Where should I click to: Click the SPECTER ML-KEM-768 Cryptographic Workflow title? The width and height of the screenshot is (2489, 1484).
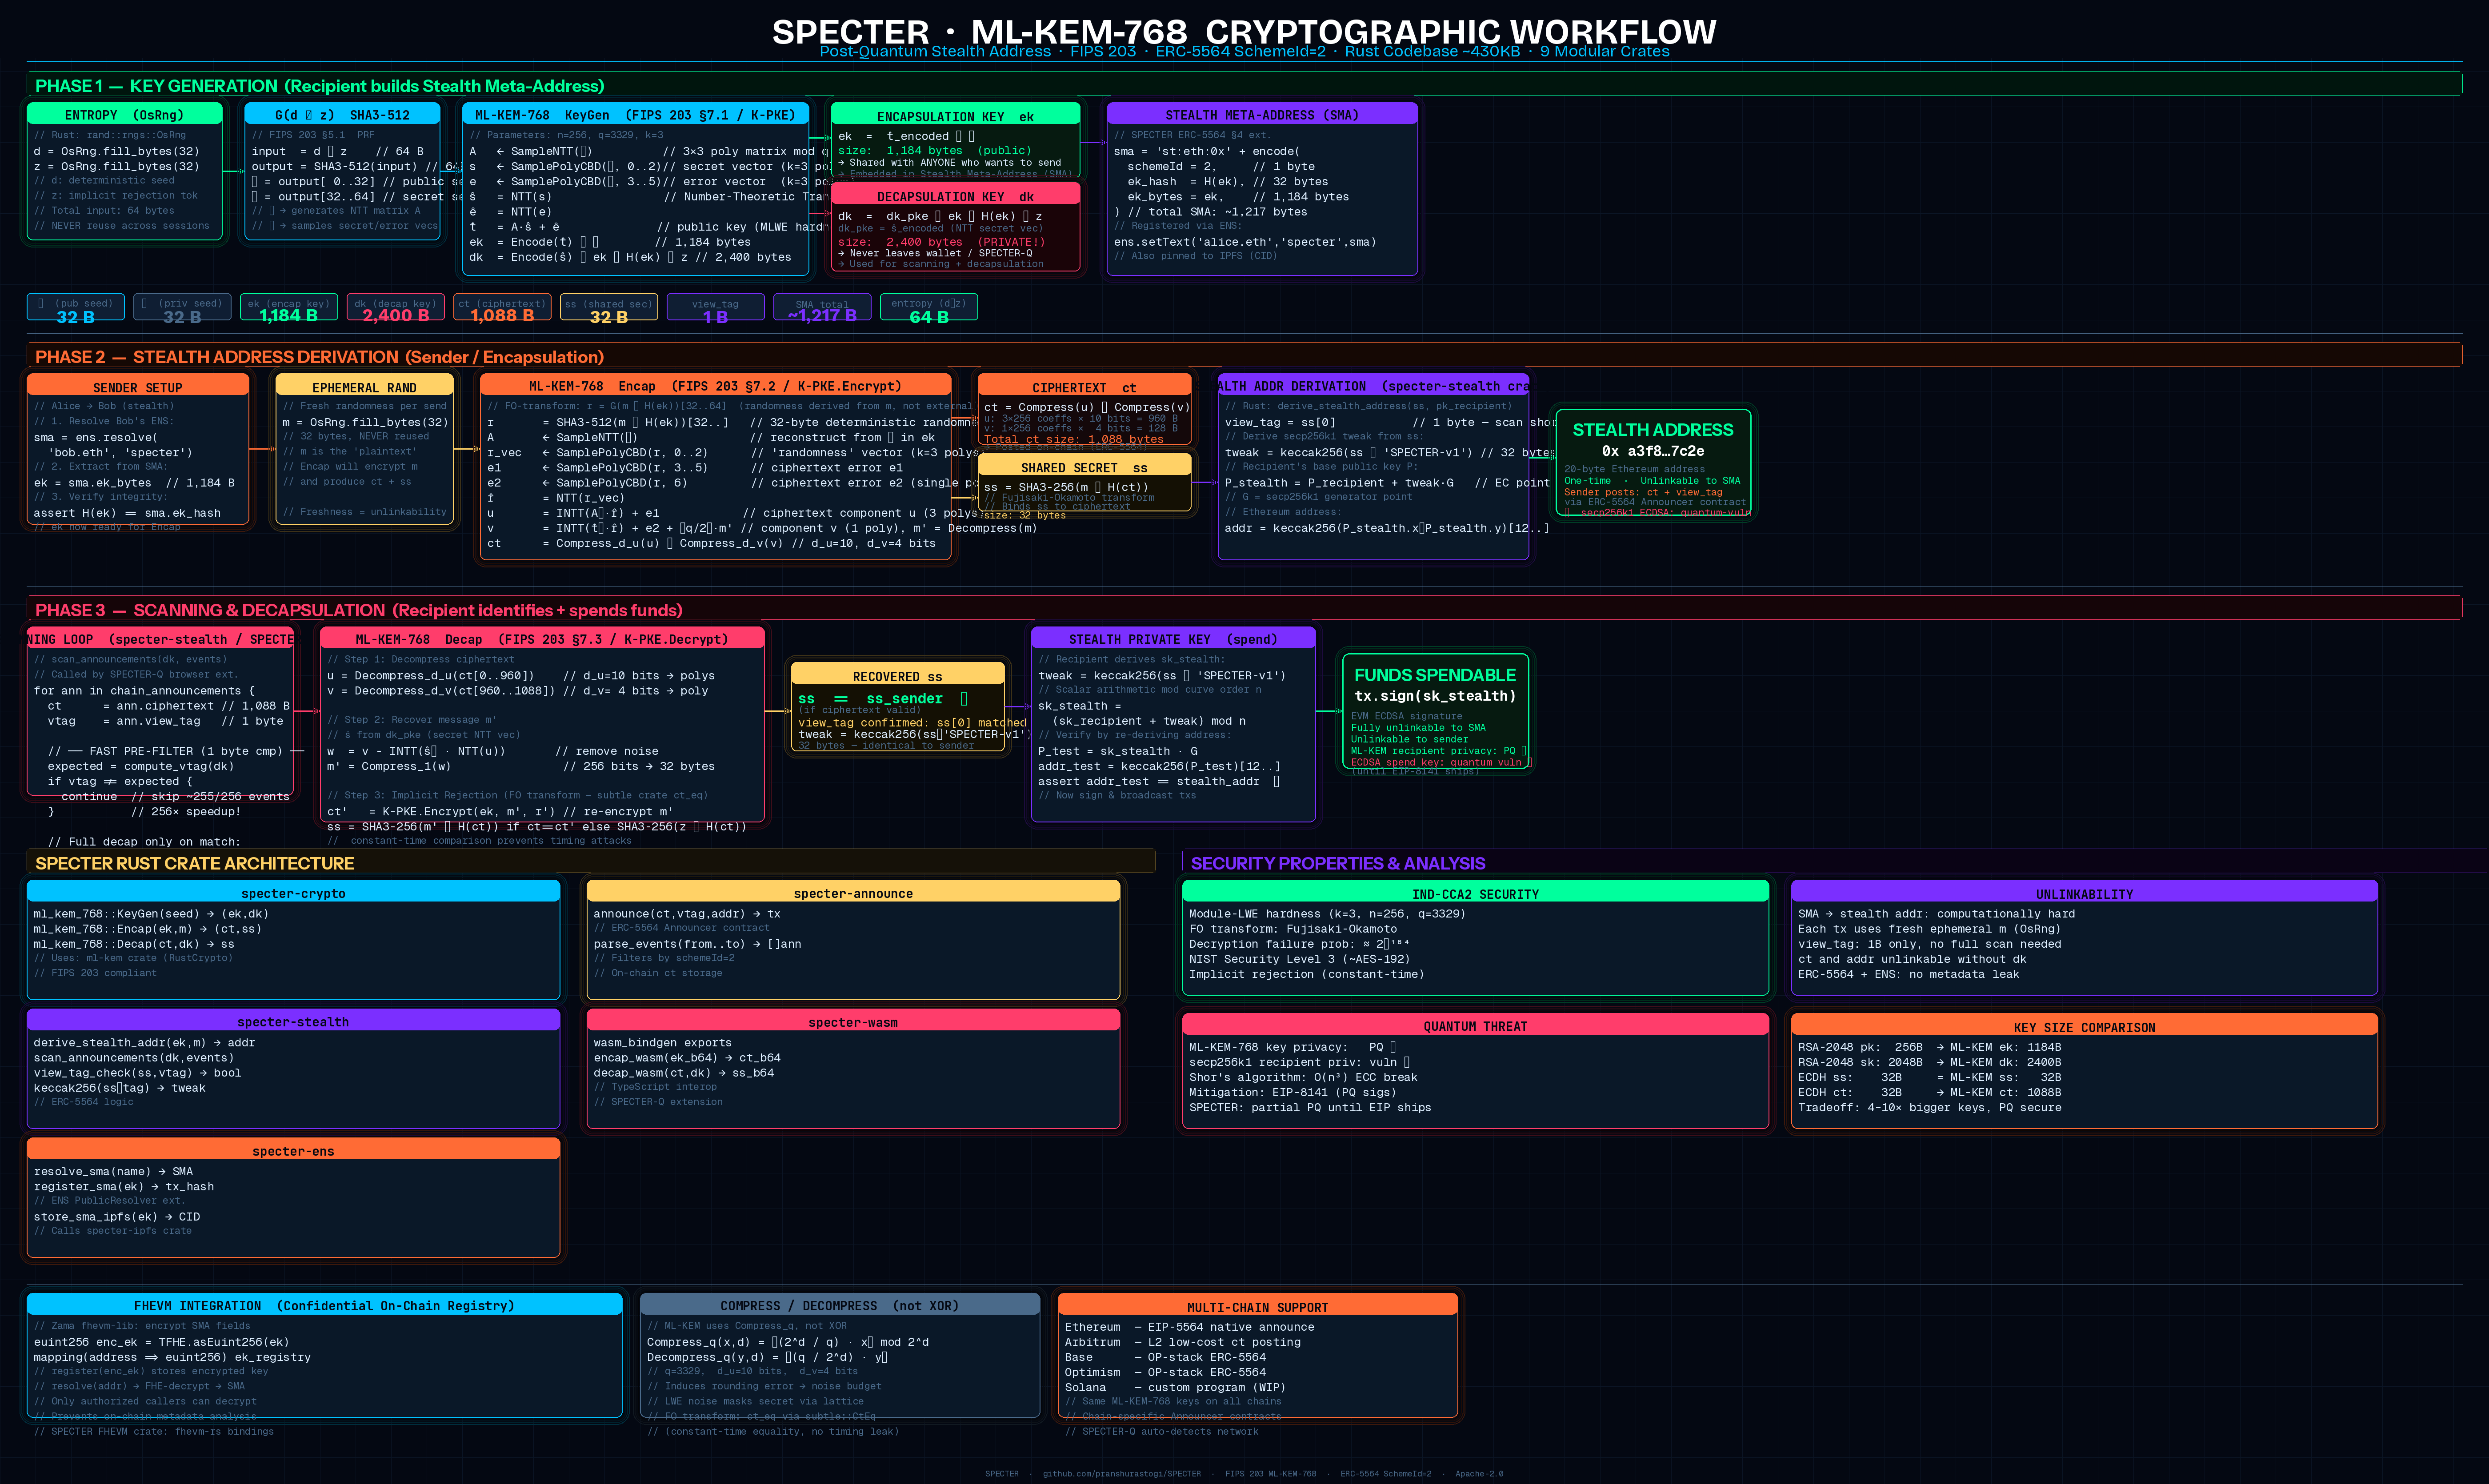(1244, 32)
